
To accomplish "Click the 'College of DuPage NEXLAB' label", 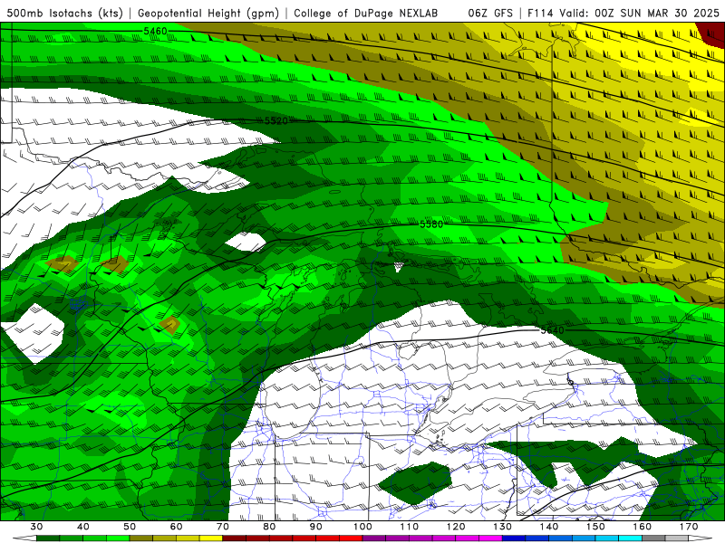I will (x=365, y=14).
